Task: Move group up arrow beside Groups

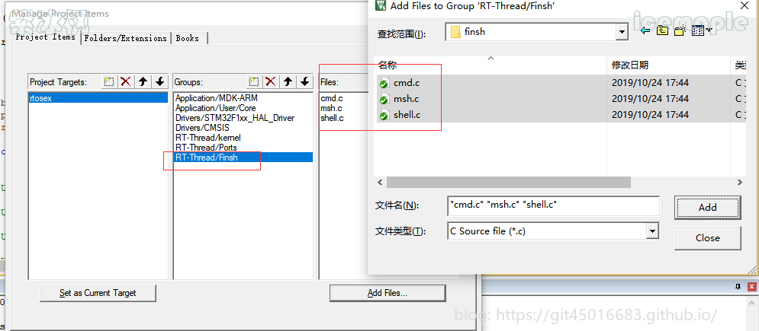Action: (x=288, y=81)
